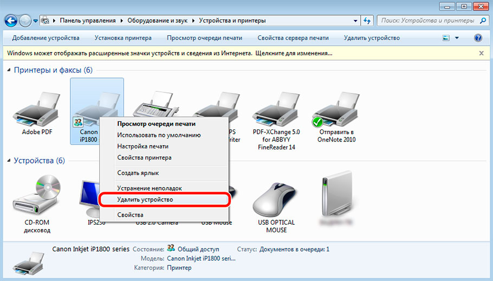Choose Удалить устройство from context menu
Screen dimensions: 493x281
click(145, 199)
